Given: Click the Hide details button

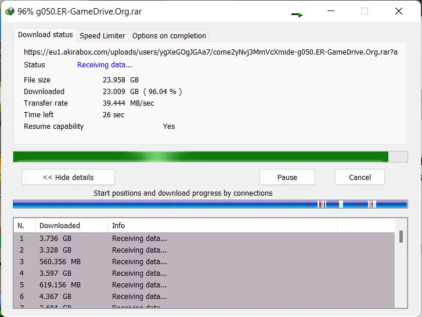Looking at the screenshot, I should coord(68,177).
